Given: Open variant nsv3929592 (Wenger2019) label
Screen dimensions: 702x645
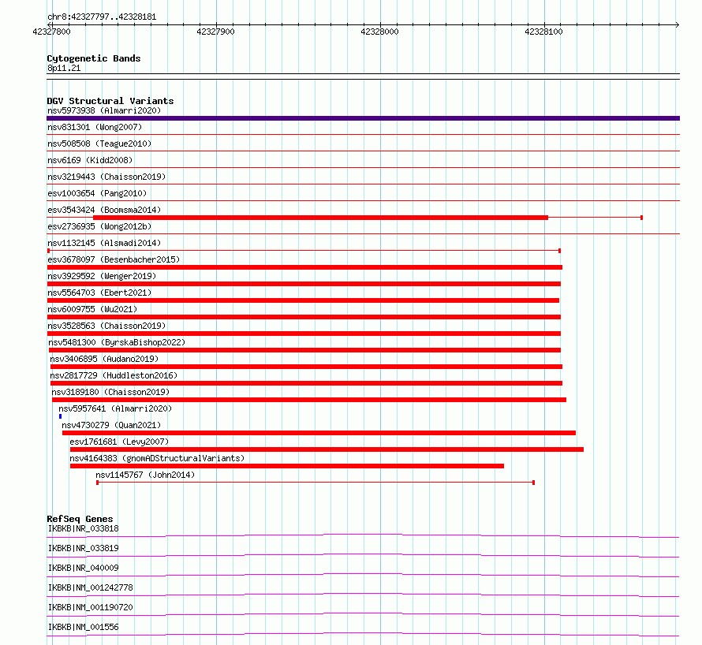Looking at the screenshot, I should pyautogui.click(x=102, y=276).
